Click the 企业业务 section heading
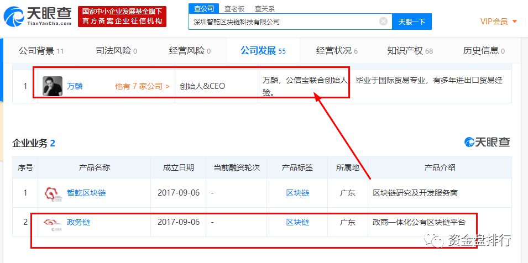The image size is (528, 263). [34, 143]
